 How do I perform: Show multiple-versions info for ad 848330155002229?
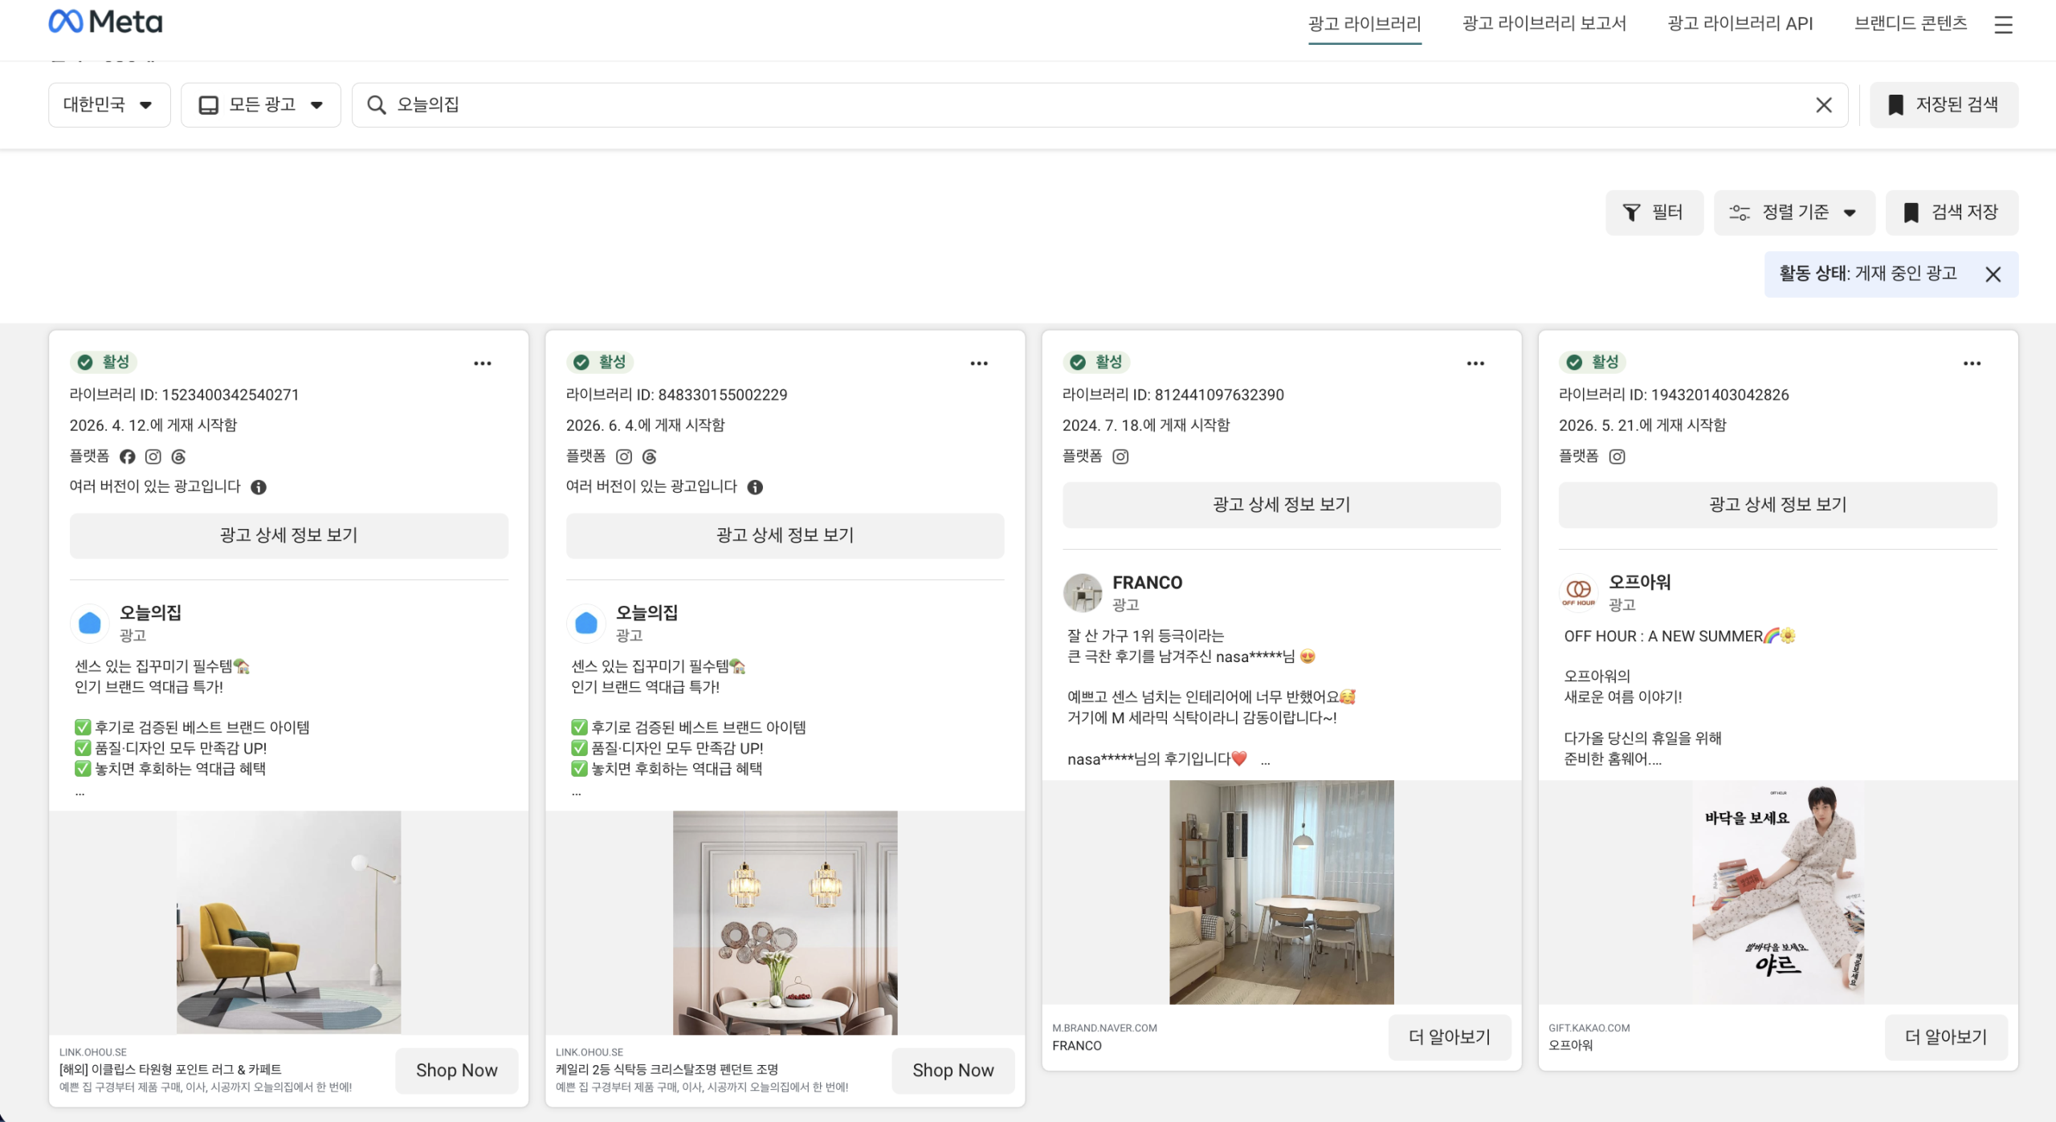coord(755,487)
